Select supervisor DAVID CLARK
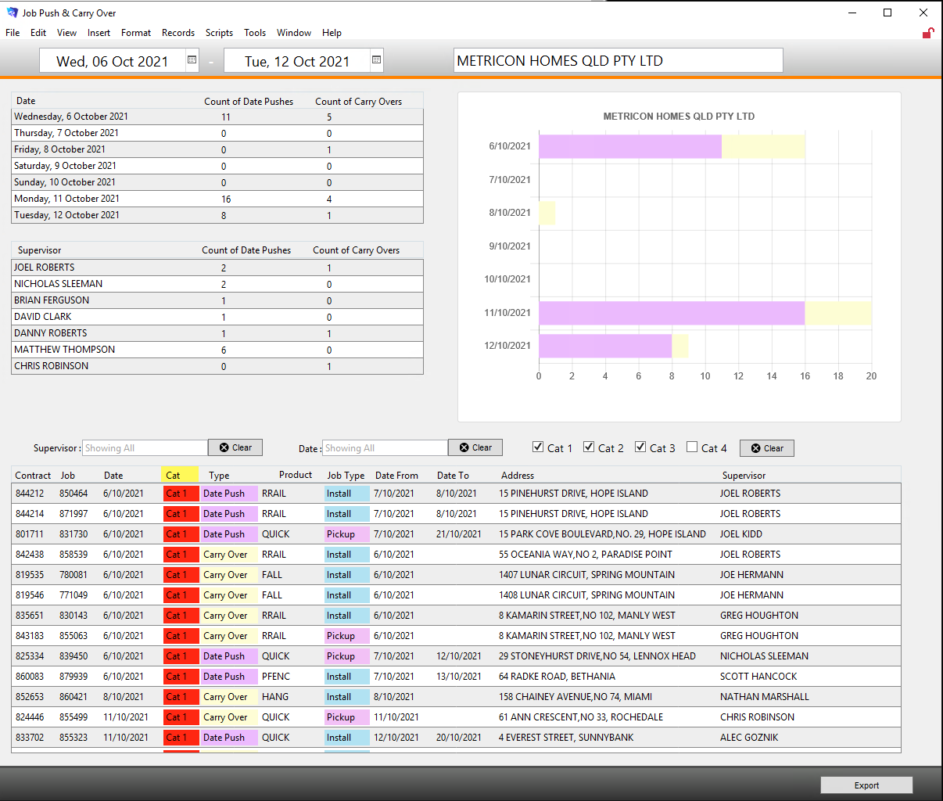Viewport: 943px width, 801px height. click(x=217, y=317)
